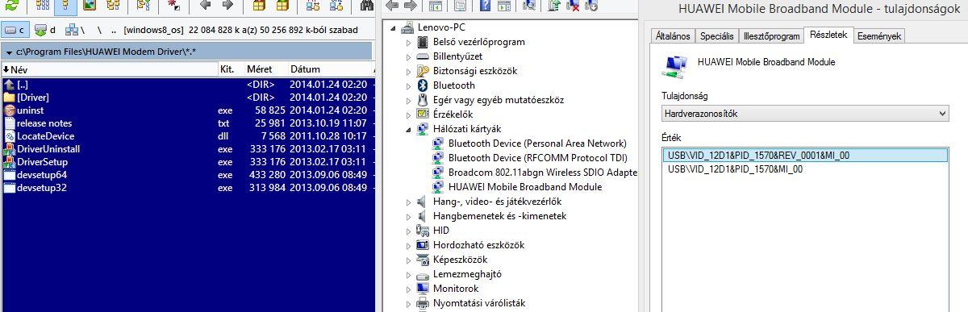Switch to the Események tab

coord(879,36)
